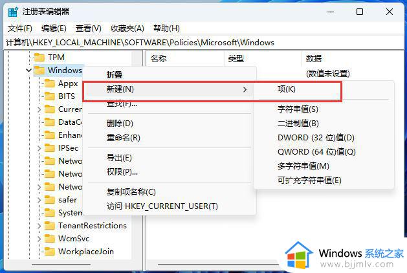
Task: Close the Registry Editor window
Action: pyautogui.click(x=389, y=12)
